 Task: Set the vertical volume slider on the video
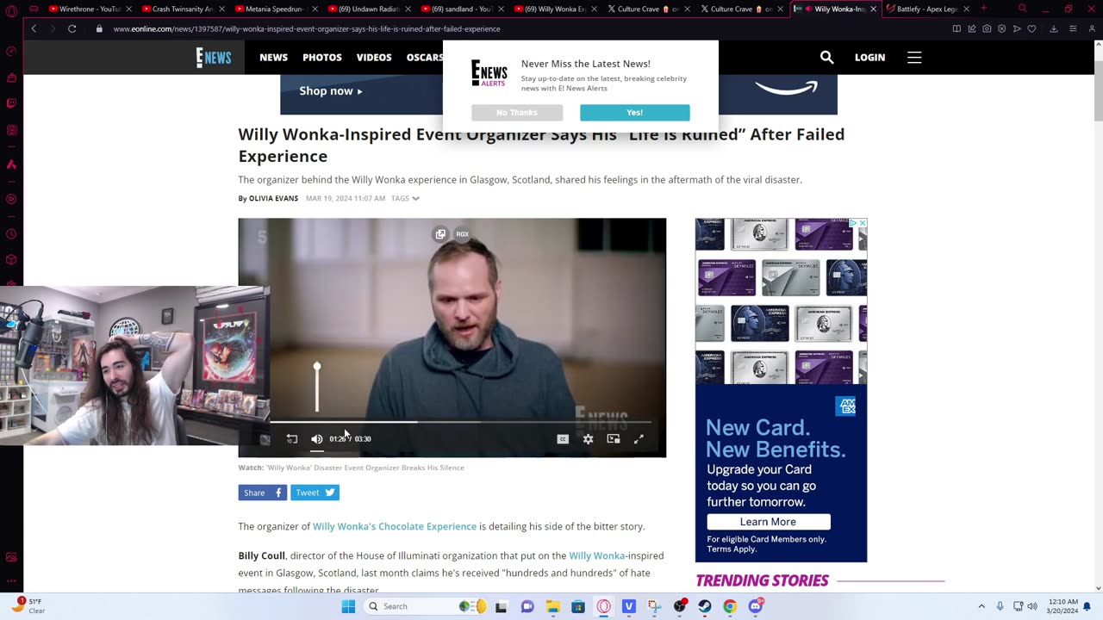316,387
